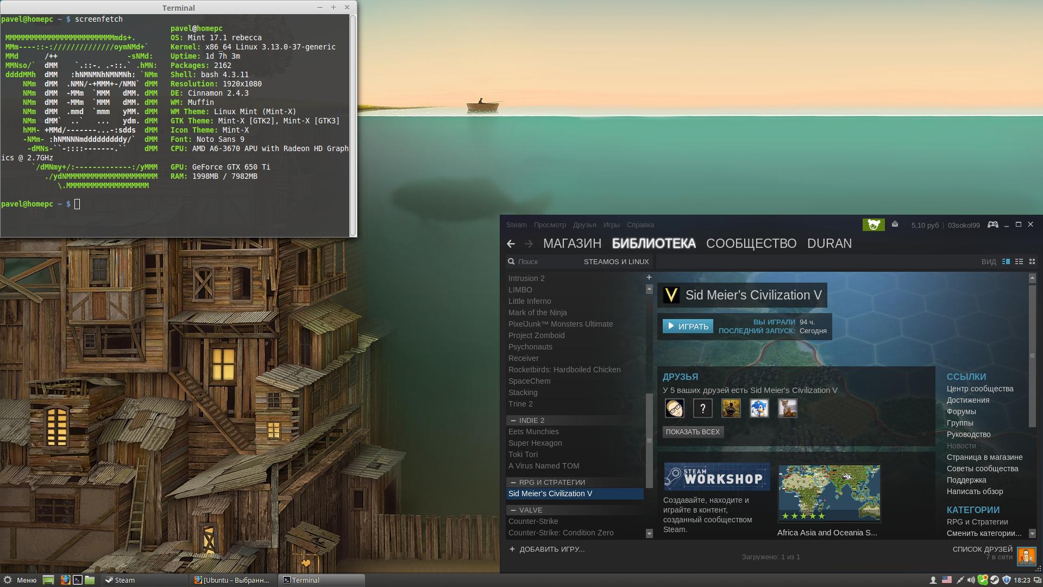
Task: Open the DURAN profile tab
Action: (829, 243)
